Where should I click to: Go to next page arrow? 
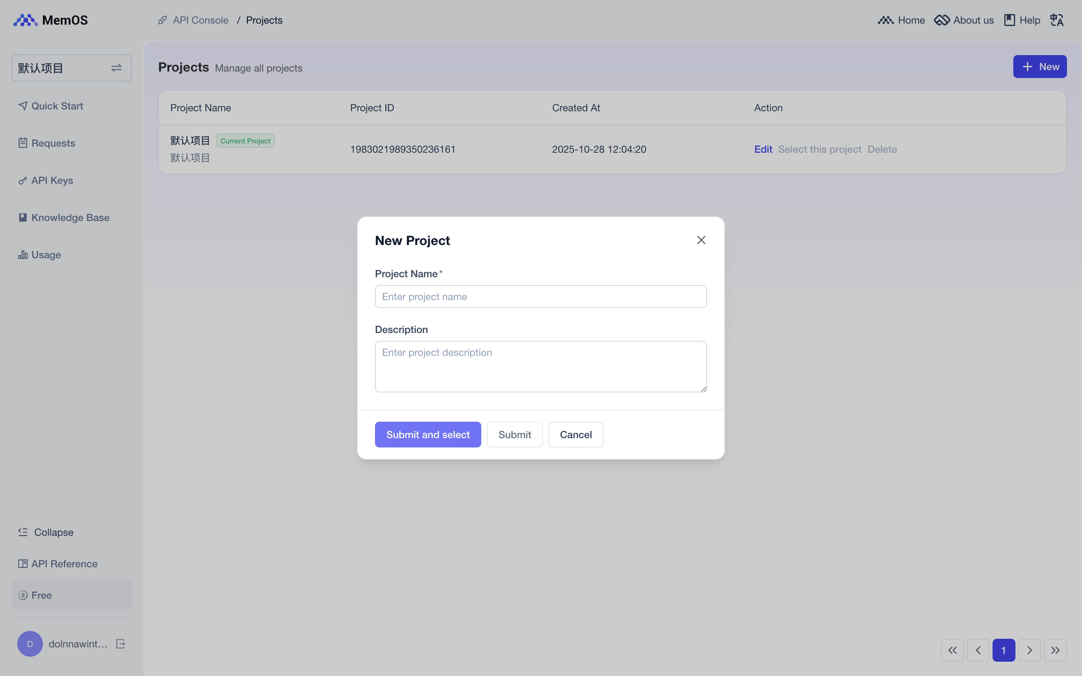(1029, 650)
